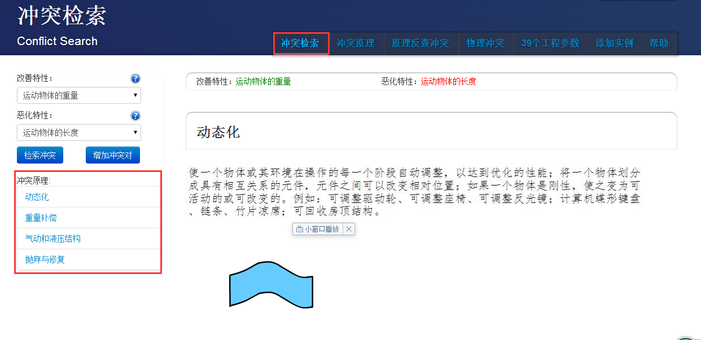
Task: Switch to the 冲突检索 tab
Action: coord(300,43)
